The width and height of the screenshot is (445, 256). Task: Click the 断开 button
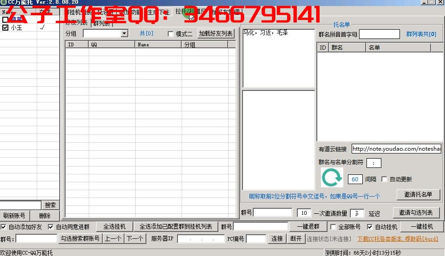[x=296, y=238]
